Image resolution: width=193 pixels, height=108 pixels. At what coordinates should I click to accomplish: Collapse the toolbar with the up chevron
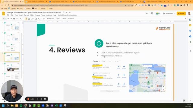click(x=185, y=19)
